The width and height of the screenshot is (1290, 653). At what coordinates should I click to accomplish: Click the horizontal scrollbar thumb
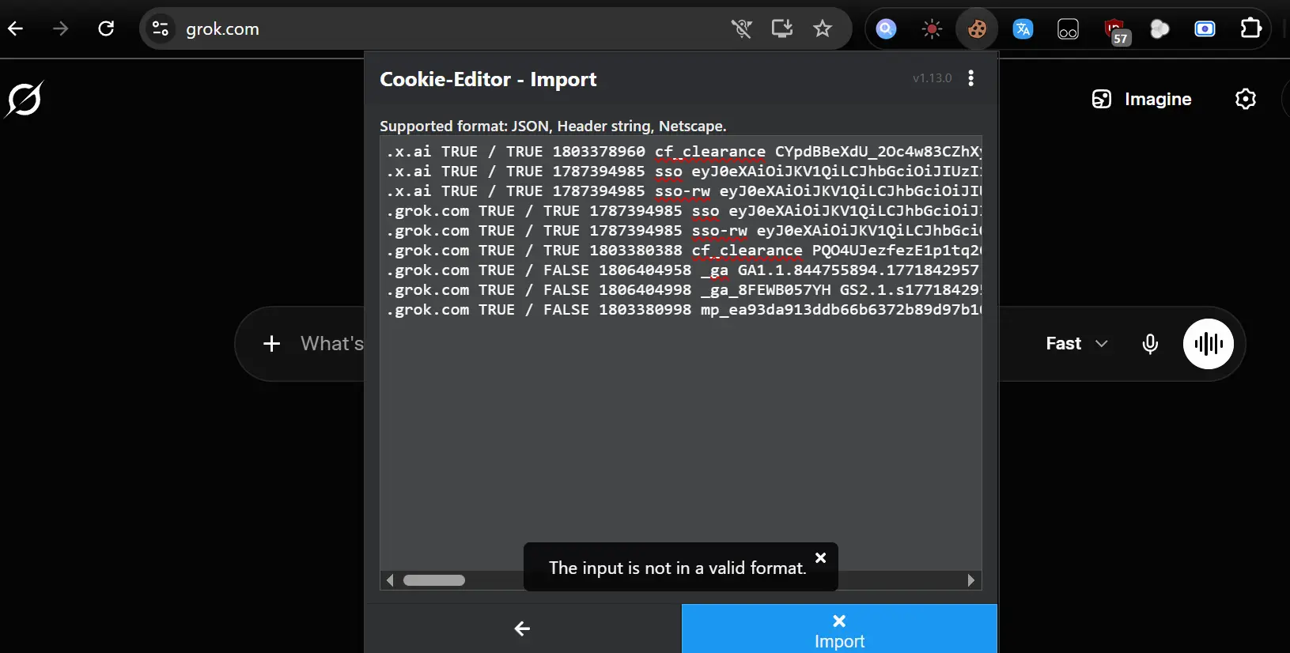434,580
